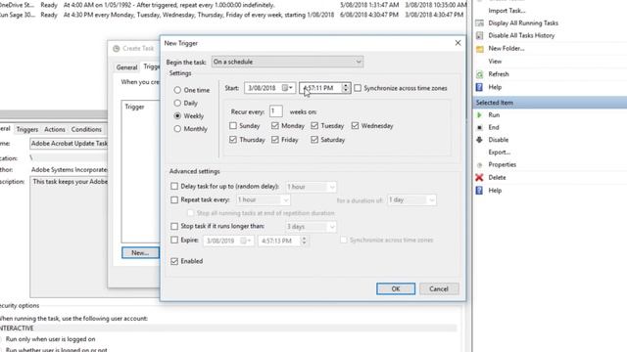The image size is (627, 352).
Task: Click the Help icon below Delete
Action: [479, 191]
